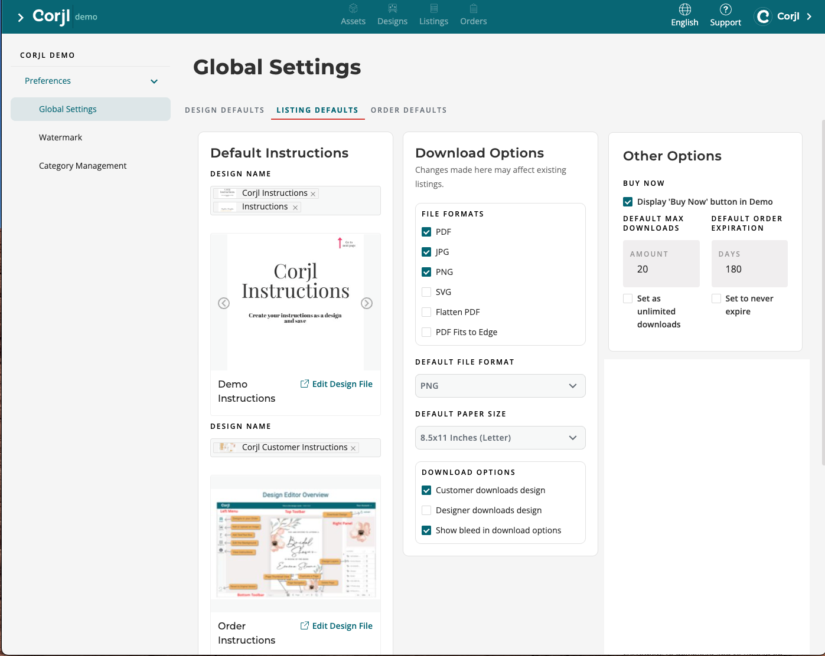
Task: Check Set to never expire
Action: coord(716,299)
